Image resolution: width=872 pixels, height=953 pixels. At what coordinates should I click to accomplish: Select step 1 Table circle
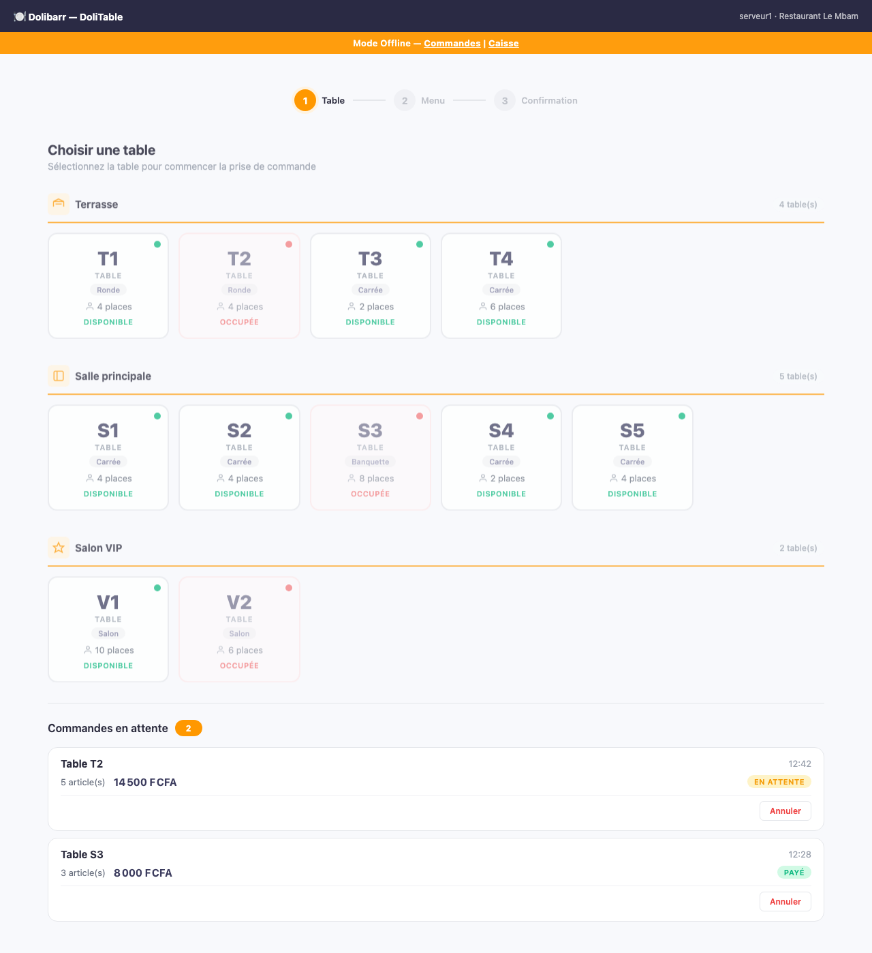(x=305, y=100)
